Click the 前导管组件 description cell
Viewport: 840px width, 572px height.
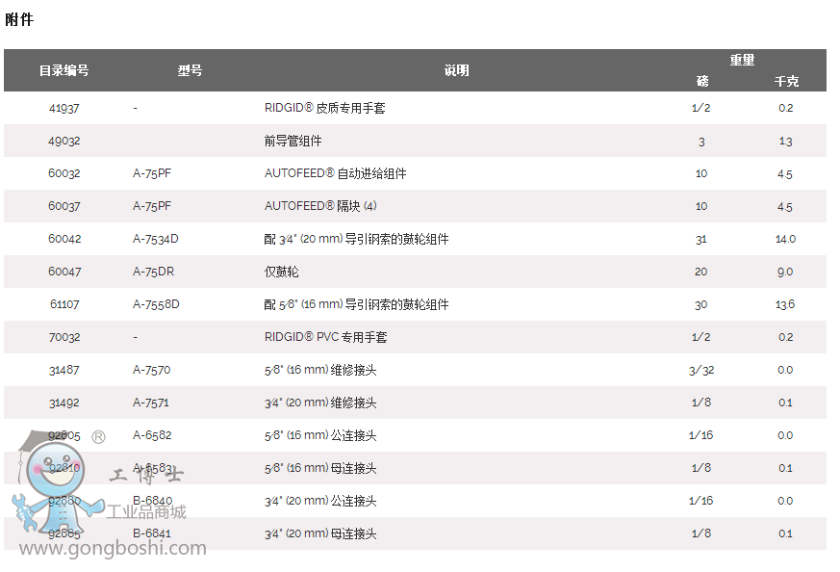click(x=293, y=141)
